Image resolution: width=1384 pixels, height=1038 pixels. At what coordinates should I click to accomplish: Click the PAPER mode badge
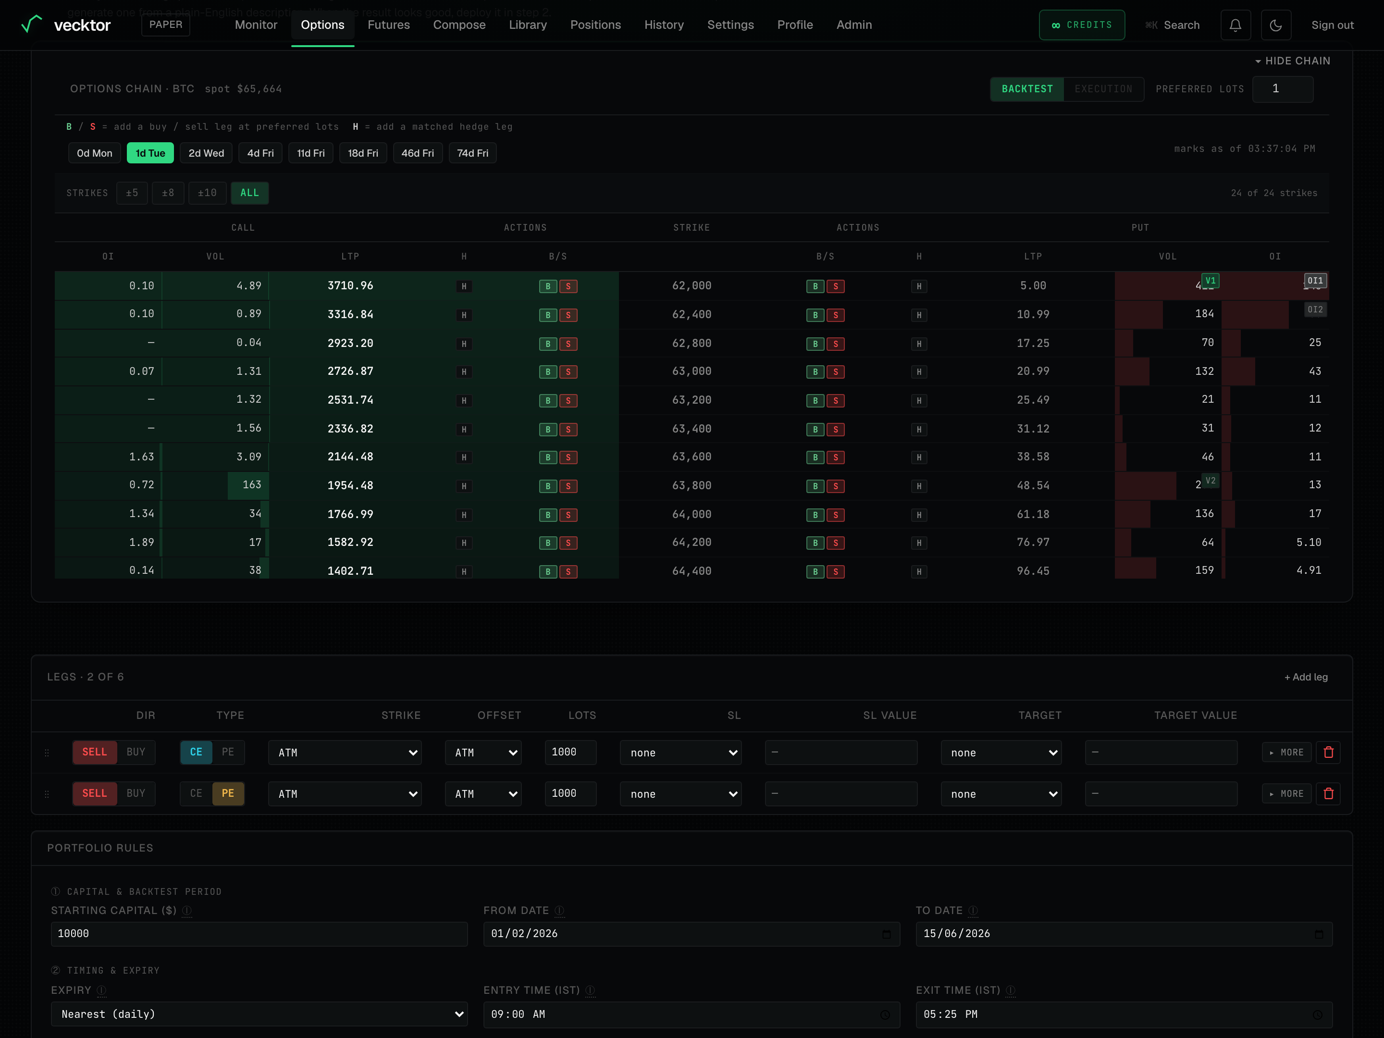point(166,25)
